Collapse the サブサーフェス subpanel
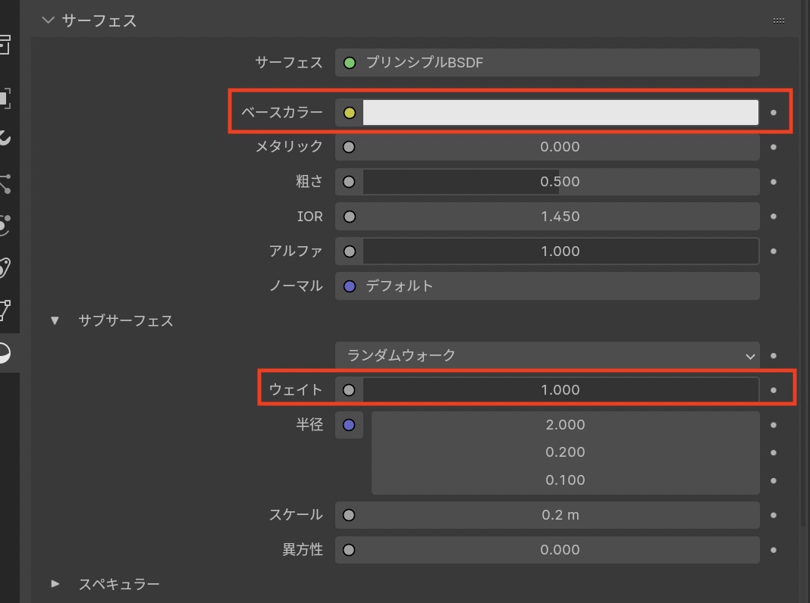Screen dimensions: 810x603 (55, 321)
